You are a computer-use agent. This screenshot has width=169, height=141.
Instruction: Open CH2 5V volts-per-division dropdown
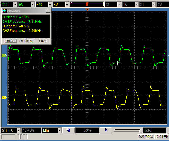pos(67,5)
